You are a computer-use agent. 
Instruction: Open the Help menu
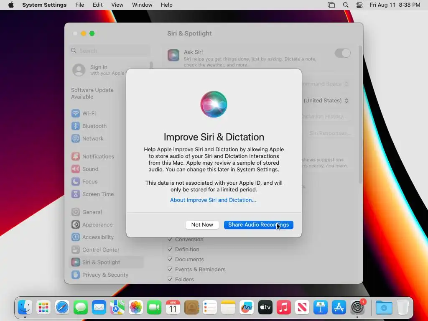[x=166, y=5]
